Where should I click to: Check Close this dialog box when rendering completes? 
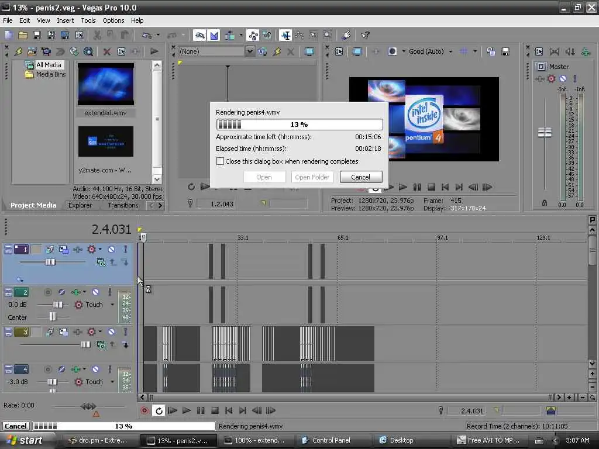pos(220,161)
